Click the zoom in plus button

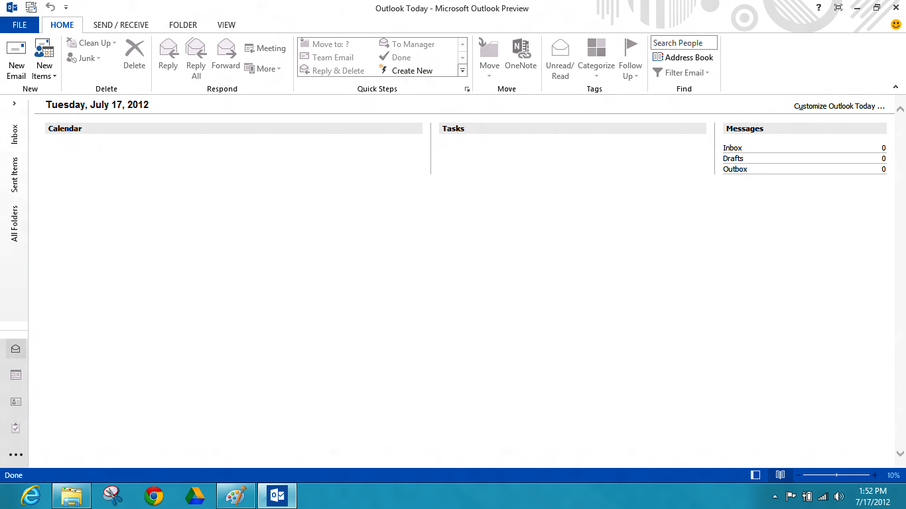click(875, 475)
